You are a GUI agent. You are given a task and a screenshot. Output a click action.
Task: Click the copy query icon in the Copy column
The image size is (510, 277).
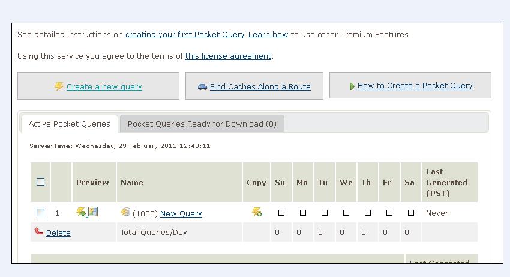click(x=256, y=212)
